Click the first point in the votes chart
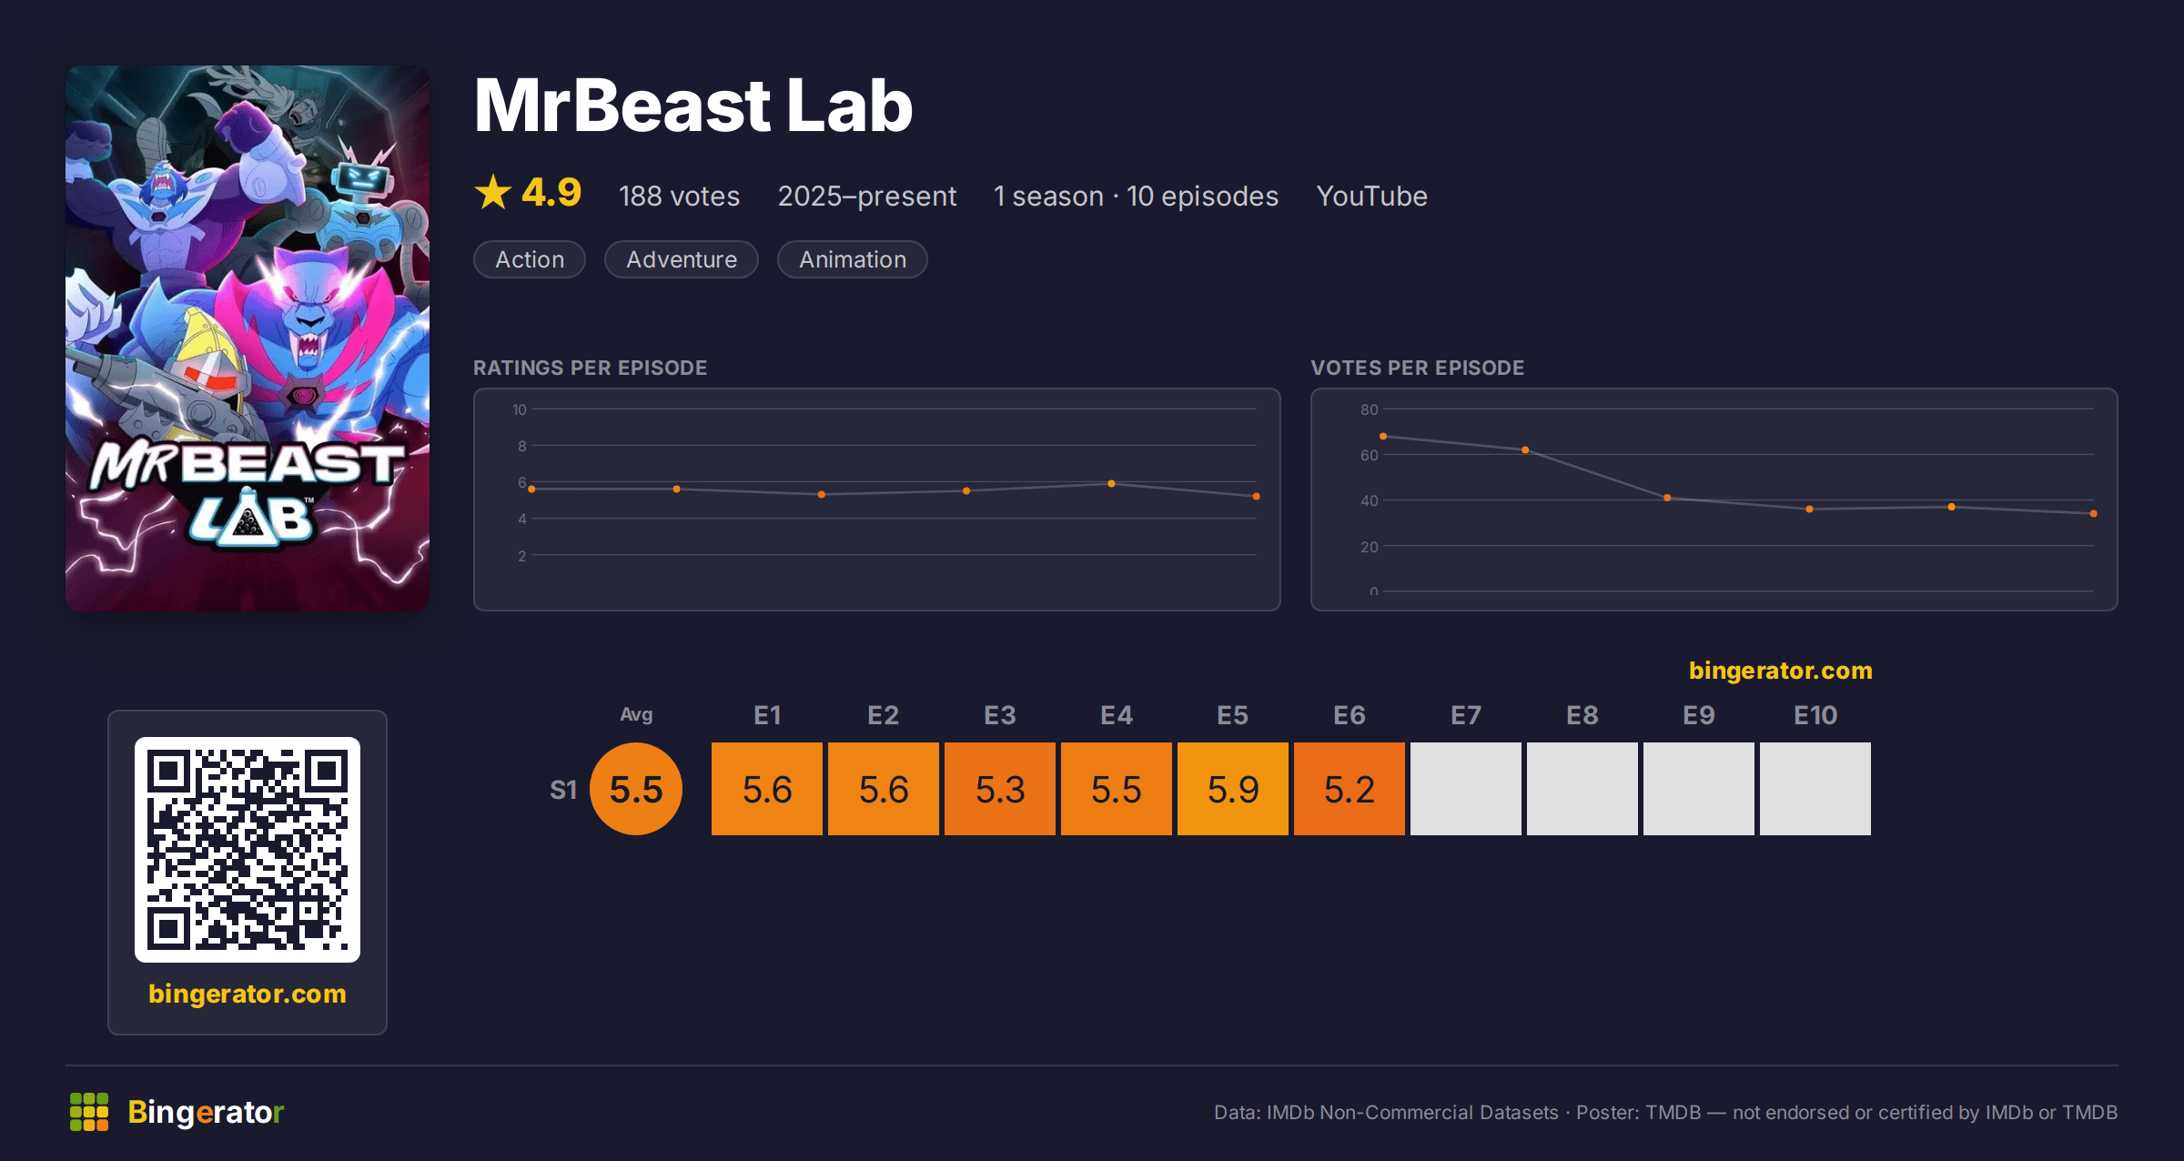This screenshot has width=2184, height=1161. coord(1383,437)
